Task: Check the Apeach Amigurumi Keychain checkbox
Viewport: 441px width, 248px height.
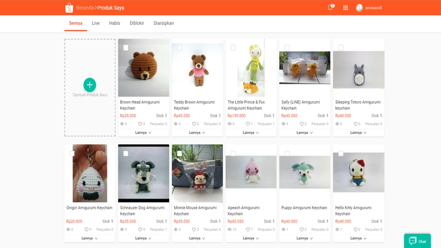Action: click(x=233, y=153)
